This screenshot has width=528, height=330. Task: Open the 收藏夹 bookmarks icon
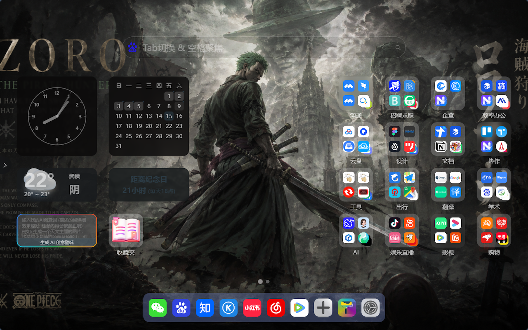coord(126,231)
